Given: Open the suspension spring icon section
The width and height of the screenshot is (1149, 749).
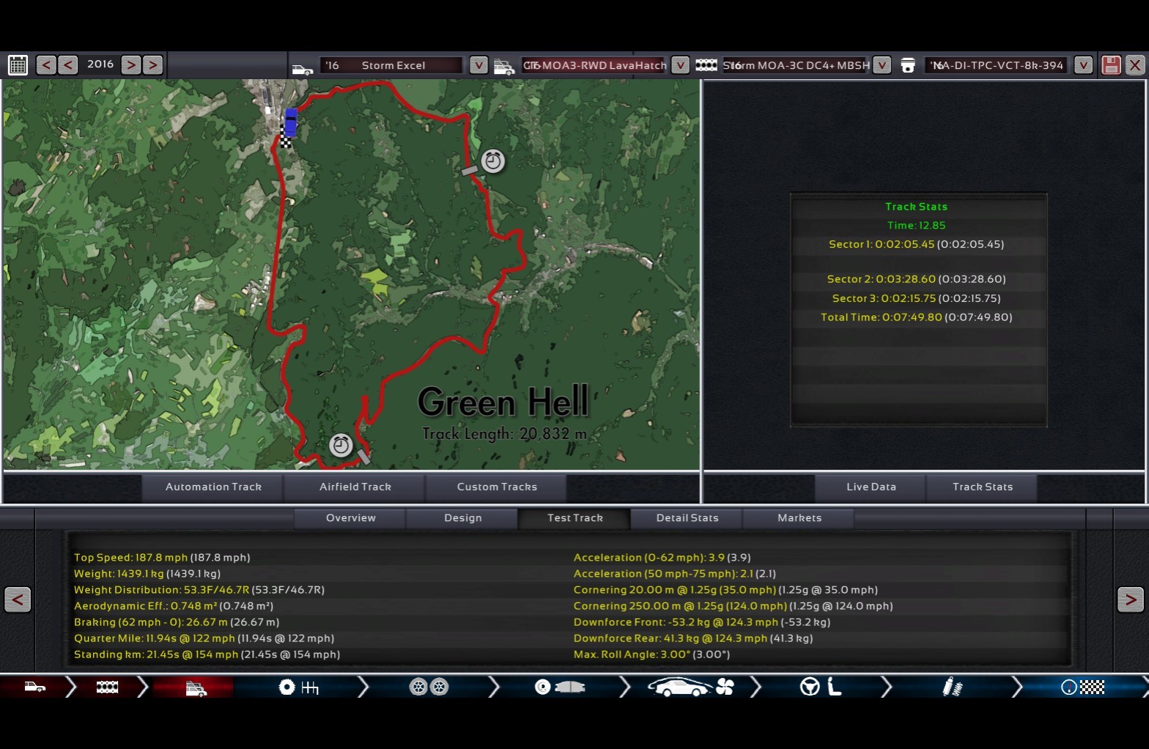Looking at the screenshot, I should (x=952, y=687).
